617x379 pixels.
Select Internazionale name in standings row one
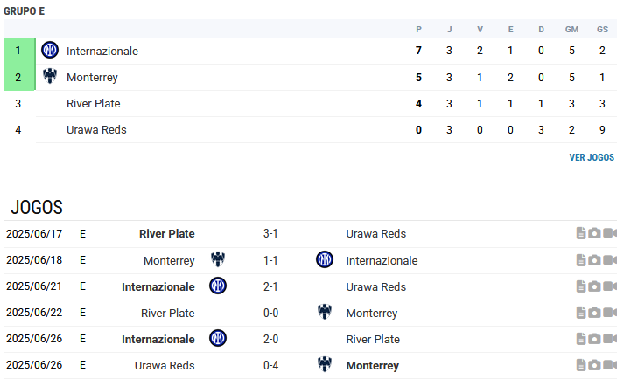tap(102, 51)
